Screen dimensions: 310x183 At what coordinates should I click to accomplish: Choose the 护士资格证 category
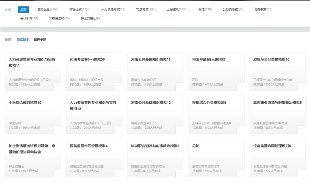90,18
